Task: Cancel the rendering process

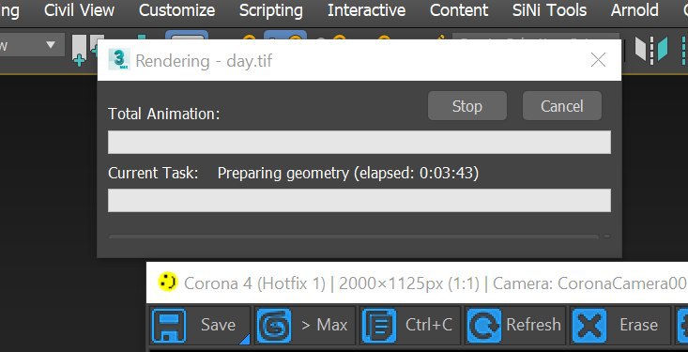Action: click(561, 106)
